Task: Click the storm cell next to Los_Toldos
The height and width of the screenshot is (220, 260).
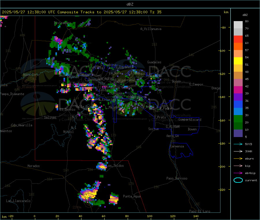Action: click(102, 166)
